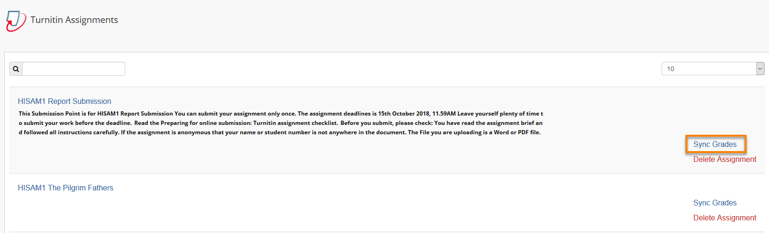Click the Turnitin Assignments page heading

[74, 20]
